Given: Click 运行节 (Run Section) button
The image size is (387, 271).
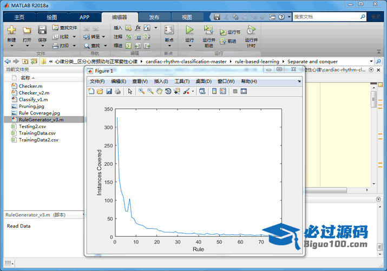Looking at the screenshot, I should (230, 32).
